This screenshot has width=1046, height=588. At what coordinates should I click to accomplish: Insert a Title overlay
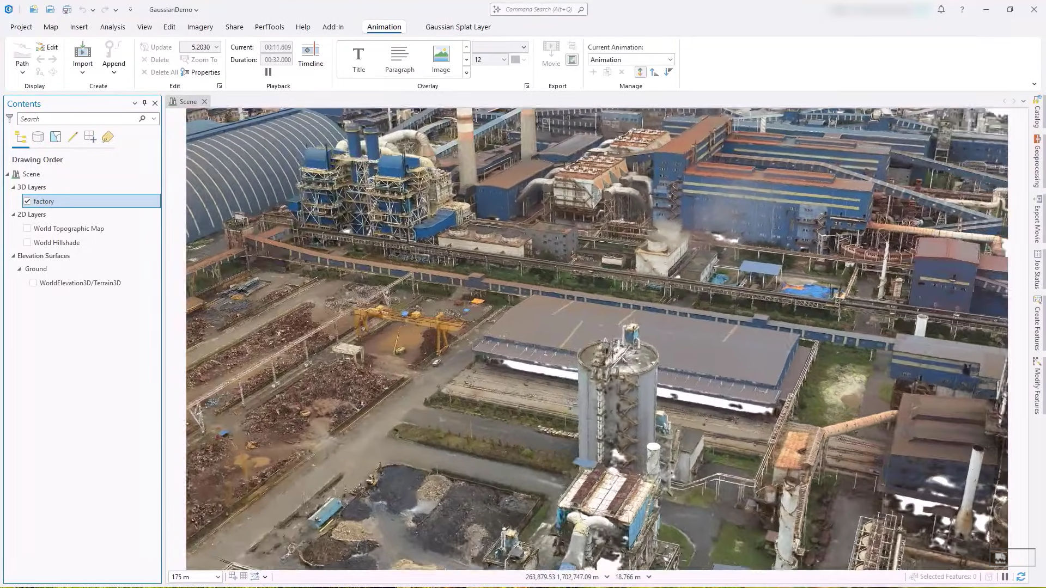click(x=358, y=59)
